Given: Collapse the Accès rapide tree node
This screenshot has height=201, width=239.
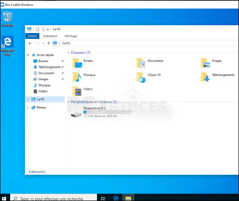Looking at the screenshot, I should point(28,55).
